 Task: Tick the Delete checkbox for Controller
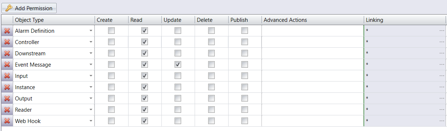211,42
